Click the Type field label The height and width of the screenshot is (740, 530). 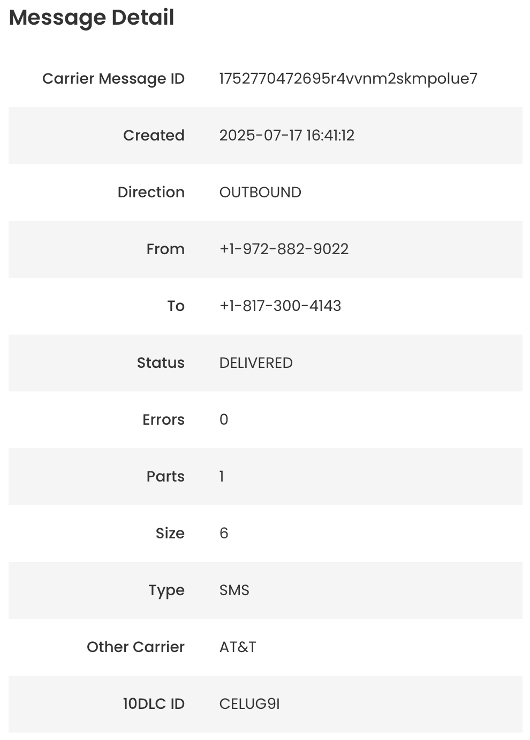click(x=166, y=591)
